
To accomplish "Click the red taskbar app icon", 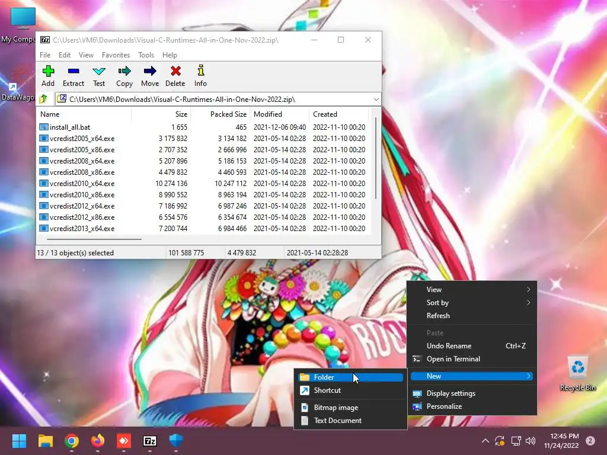I will click(x=124, y=441).
